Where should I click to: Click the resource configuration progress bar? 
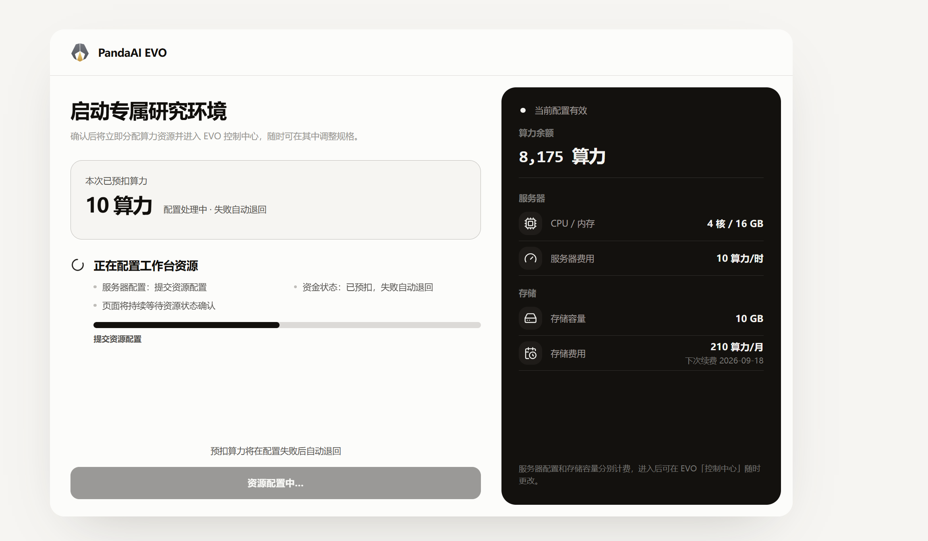point(287,325)
